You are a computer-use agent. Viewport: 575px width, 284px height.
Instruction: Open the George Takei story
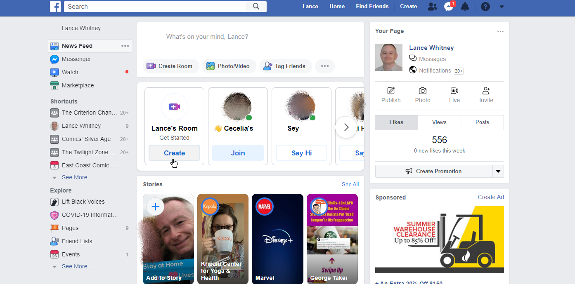[332, 239]
